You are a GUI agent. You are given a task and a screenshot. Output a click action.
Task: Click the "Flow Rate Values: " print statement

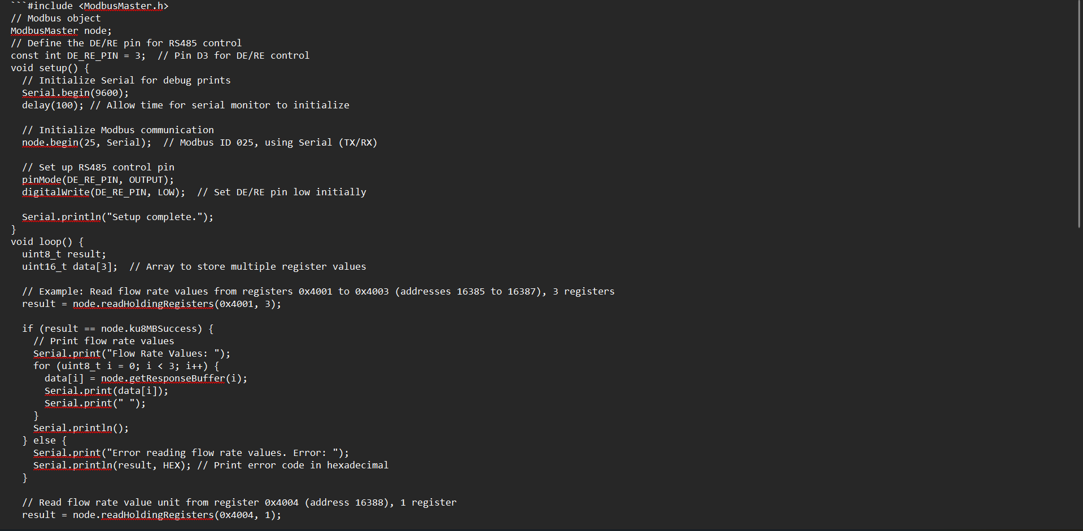(x=132, y=354)
